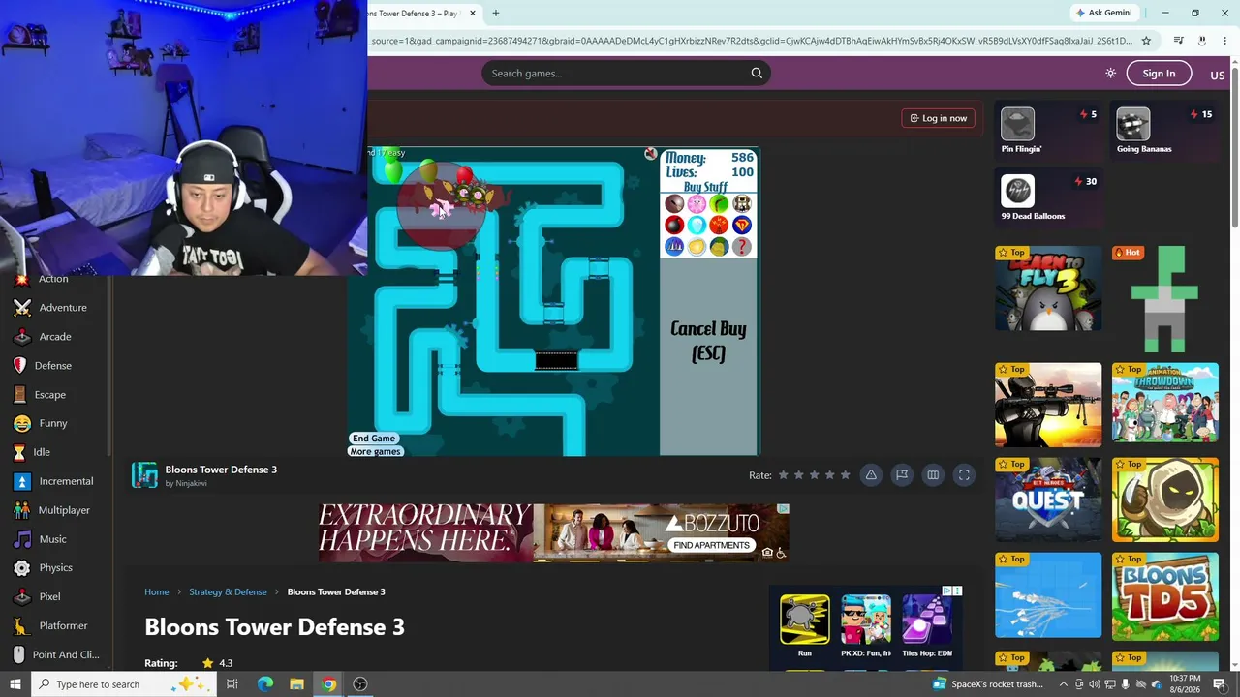Open the Pin Flingin' game card
Viewport: 1240px width, 697px height.
pos(1049,131)
